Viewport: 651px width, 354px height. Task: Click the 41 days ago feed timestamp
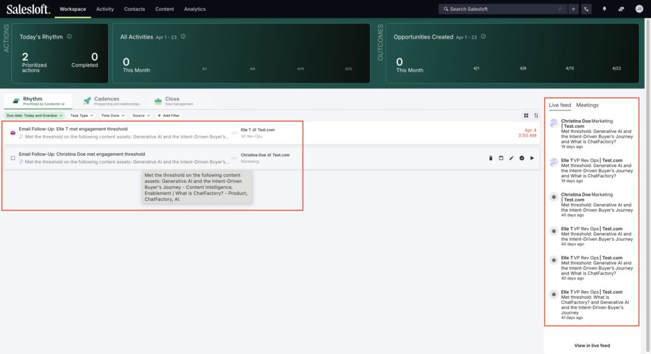coord(572,318)
